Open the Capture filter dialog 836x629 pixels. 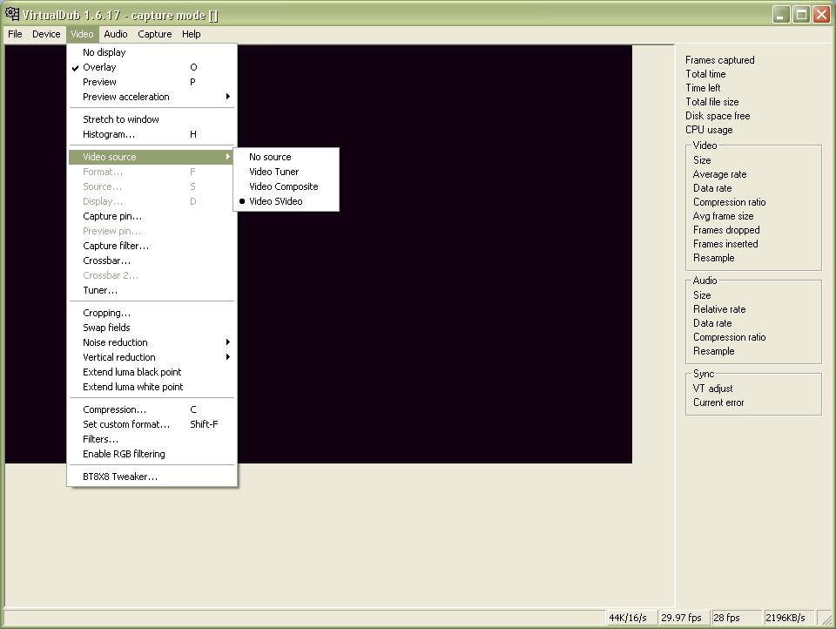(152, 246)
